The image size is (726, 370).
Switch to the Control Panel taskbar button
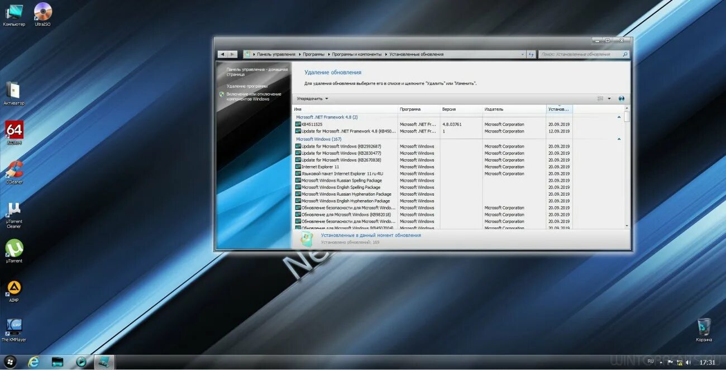[x=104, y=362]
